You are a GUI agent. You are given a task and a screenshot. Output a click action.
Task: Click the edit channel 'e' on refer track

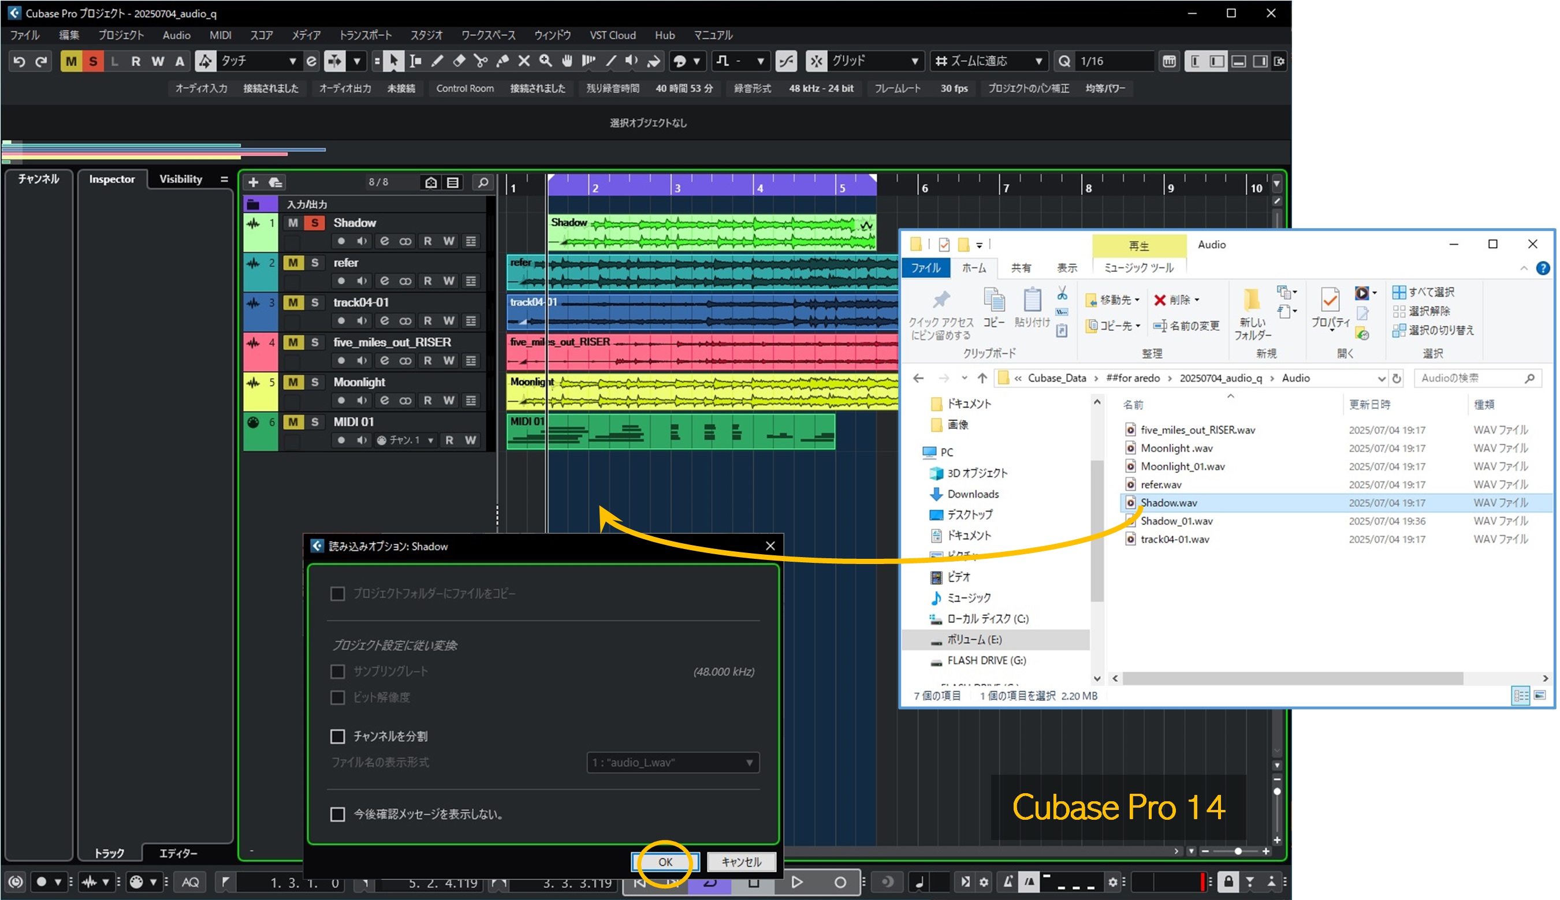(x=384, y=281)
